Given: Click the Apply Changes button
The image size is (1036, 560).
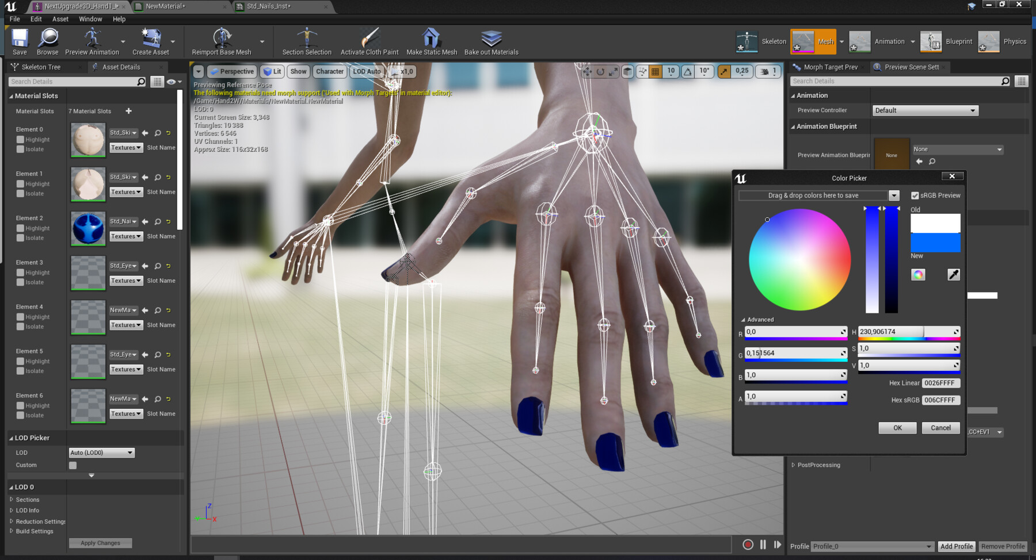Looking at the screenshot, I should click(x=100, y=542).
